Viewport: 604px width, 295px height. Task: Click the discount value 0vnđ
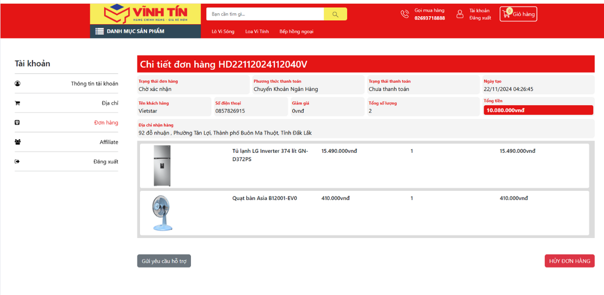tap(298, 111)
